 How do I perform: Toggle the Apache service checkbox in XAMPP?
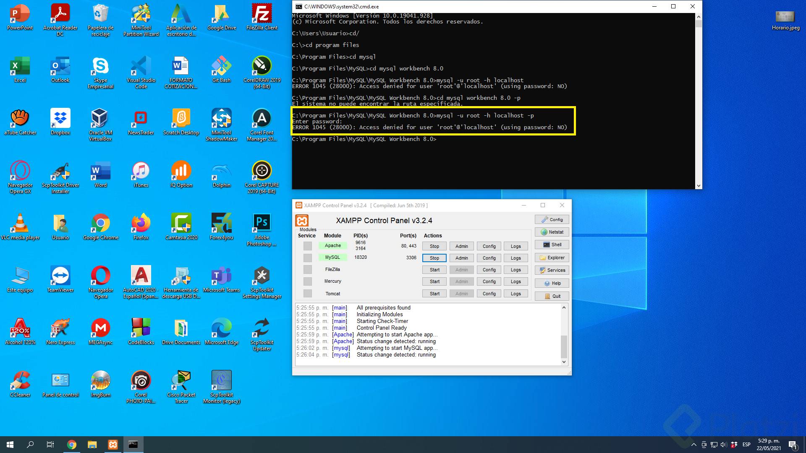[308, 246]
